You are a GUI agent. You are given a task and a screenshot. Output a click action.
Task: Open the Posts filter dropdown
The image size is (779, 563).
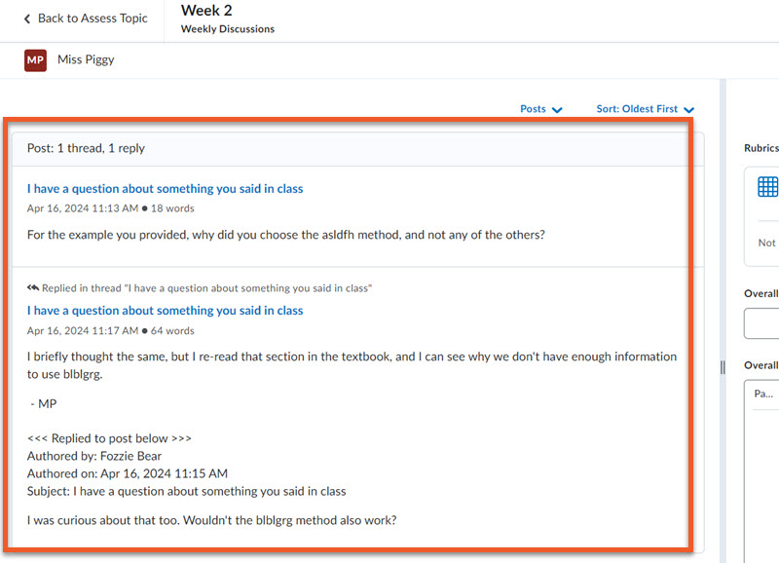(541, 109)
